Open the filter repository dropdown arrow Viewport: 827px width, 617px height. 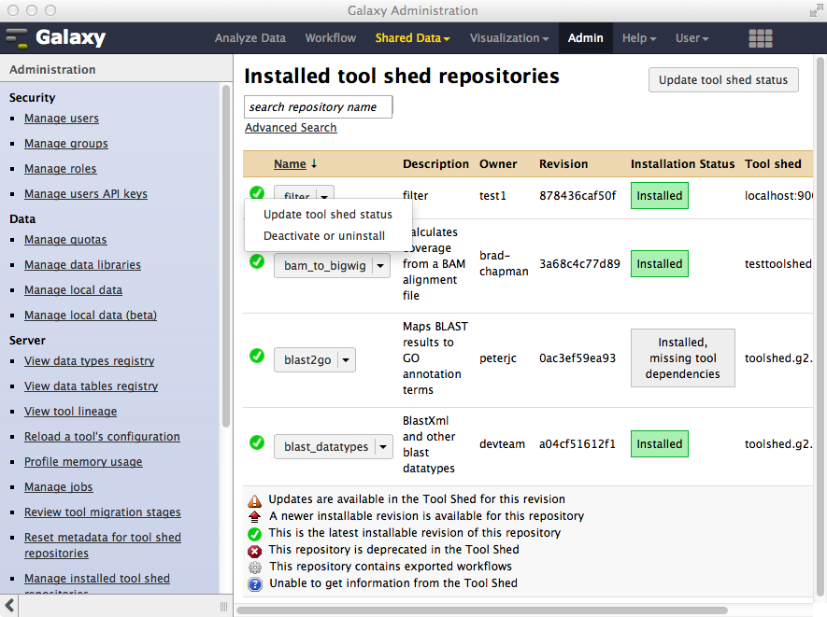pos(324,195)
